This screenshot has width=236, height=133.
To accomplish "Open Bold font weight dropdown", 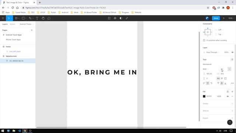I will coord(206,69).
